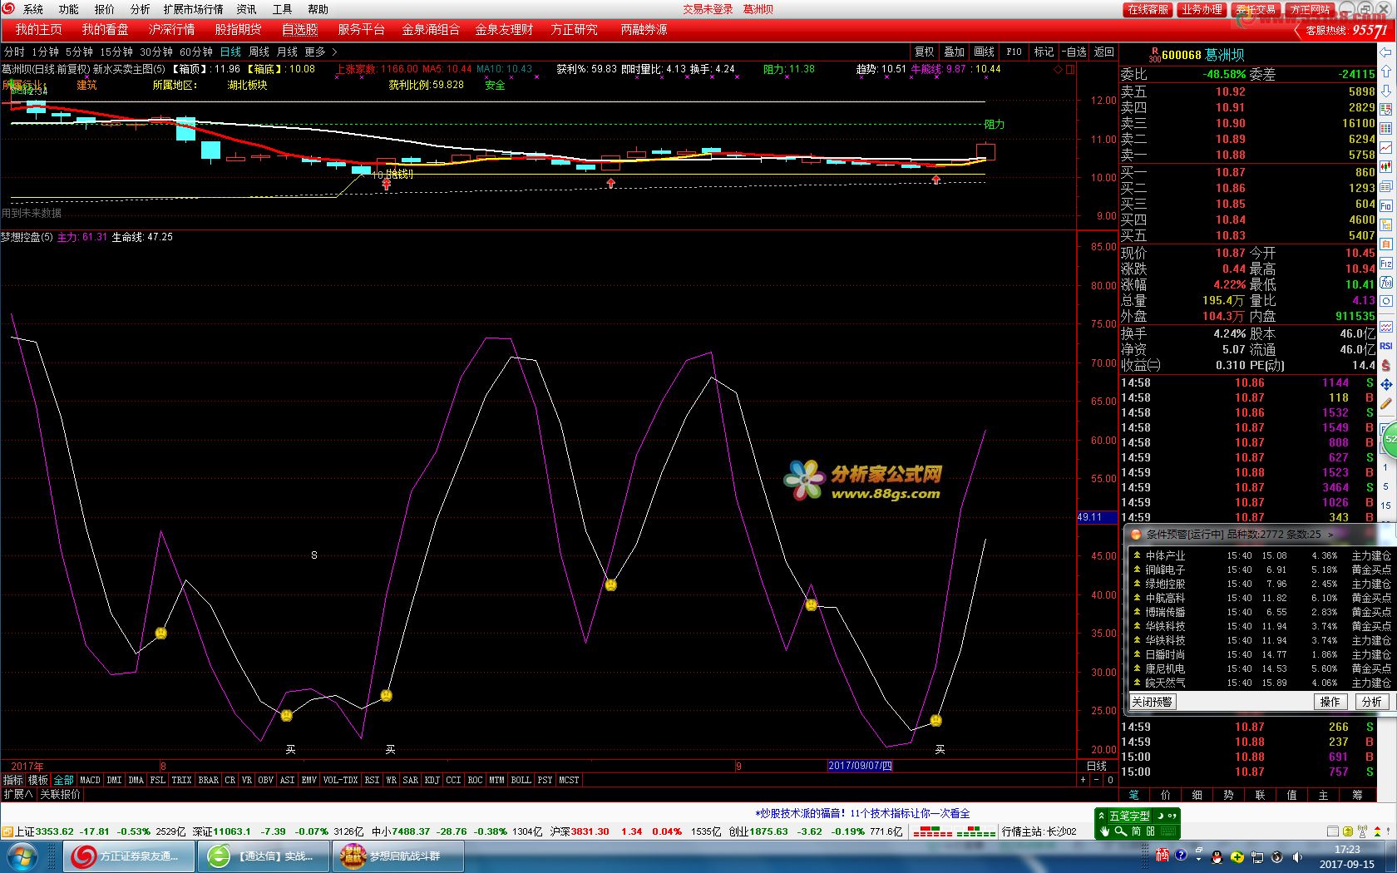The width and height of the screenshot is (1397, 873).
Task: Click the blue four-way move arrows icon
Action: click(1386, 384)
